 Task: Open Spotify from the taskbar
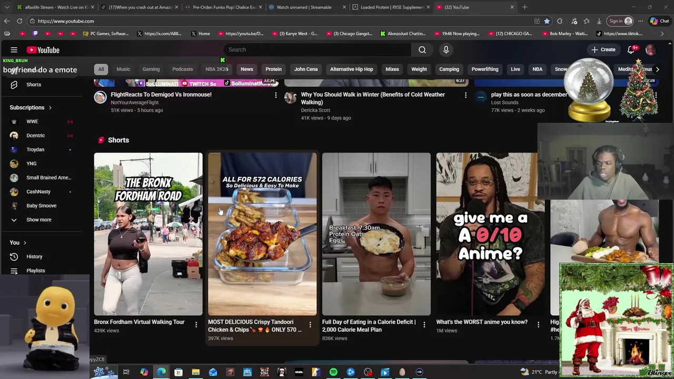(x=333, y=372)
